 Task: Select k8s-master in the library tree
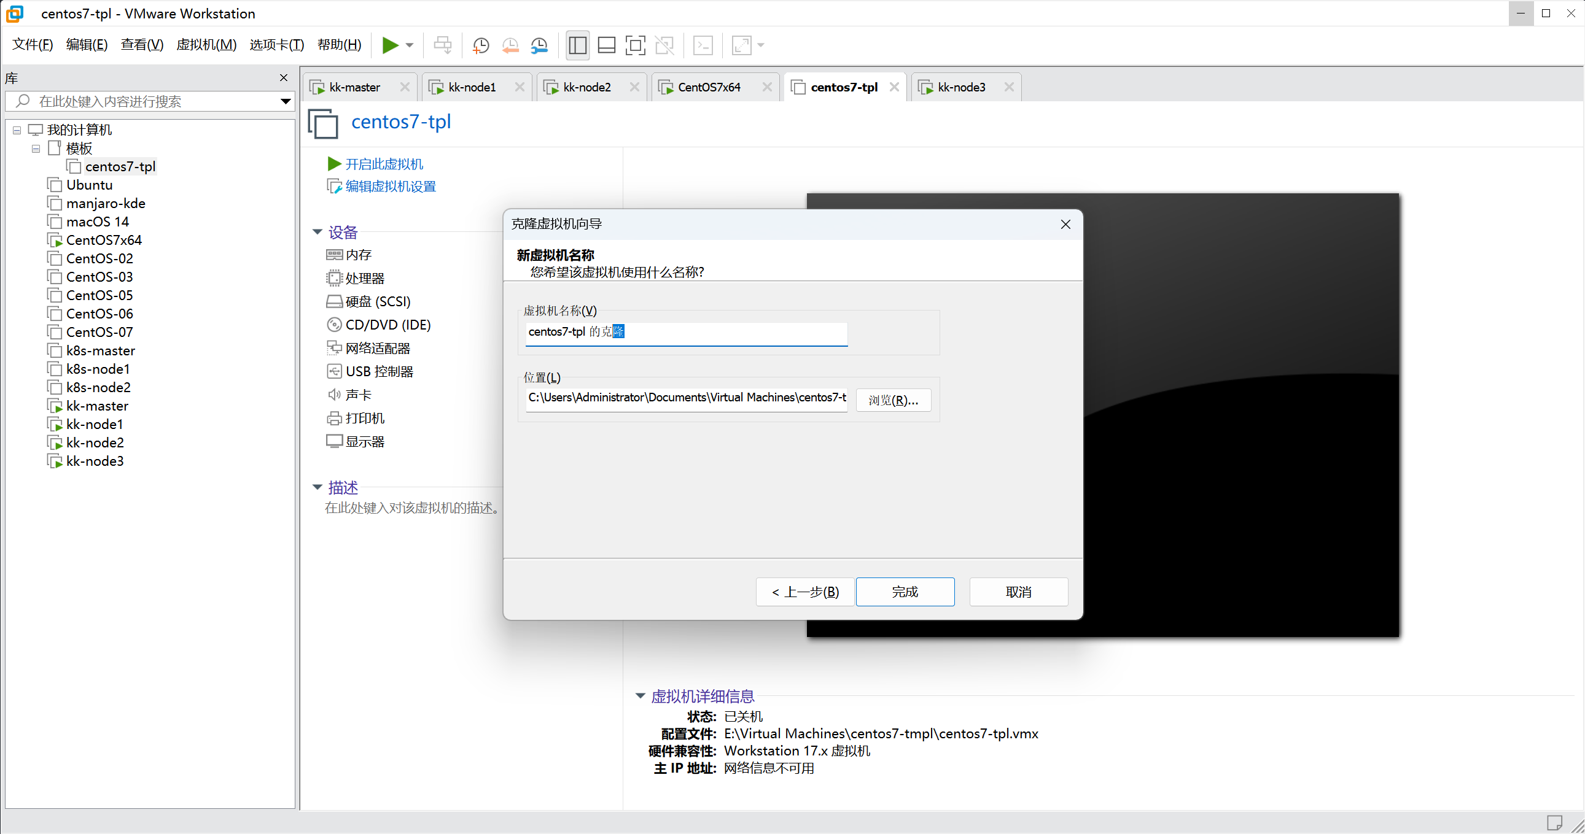point(100,351)
